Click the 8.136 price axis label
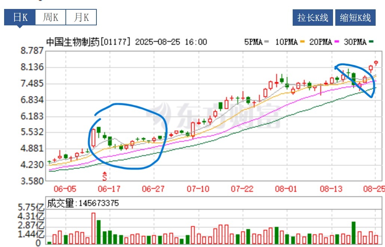385x247 pixels. (32, 67)
